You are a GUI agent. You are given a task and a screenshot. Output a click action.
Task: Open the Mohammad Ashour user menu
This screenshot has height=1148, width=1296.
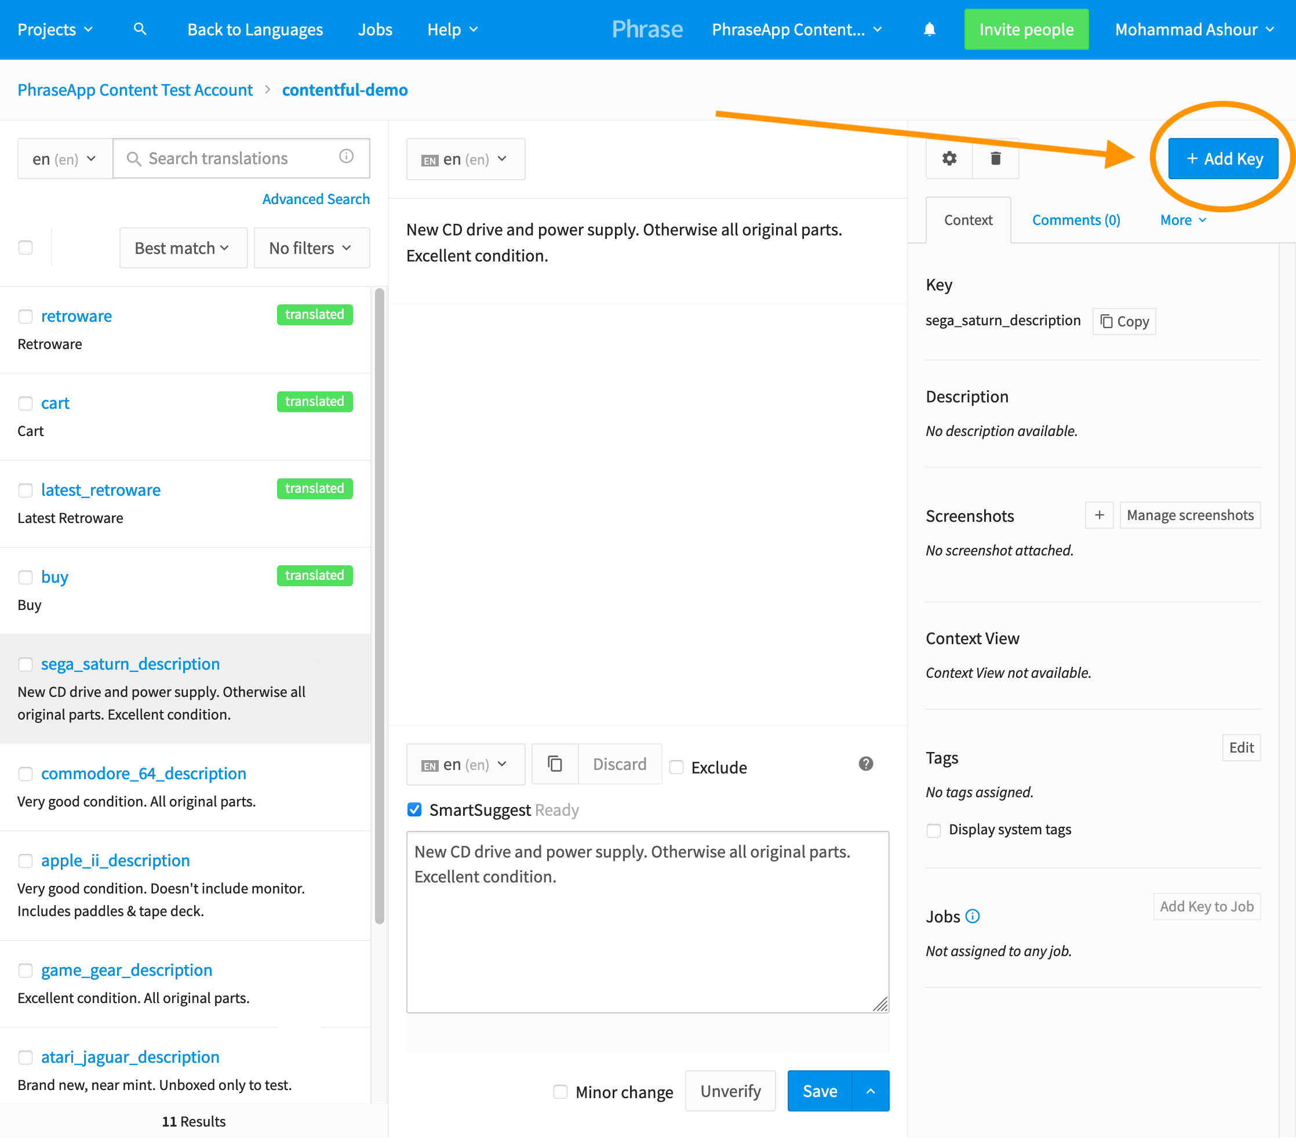[1194, 29]
